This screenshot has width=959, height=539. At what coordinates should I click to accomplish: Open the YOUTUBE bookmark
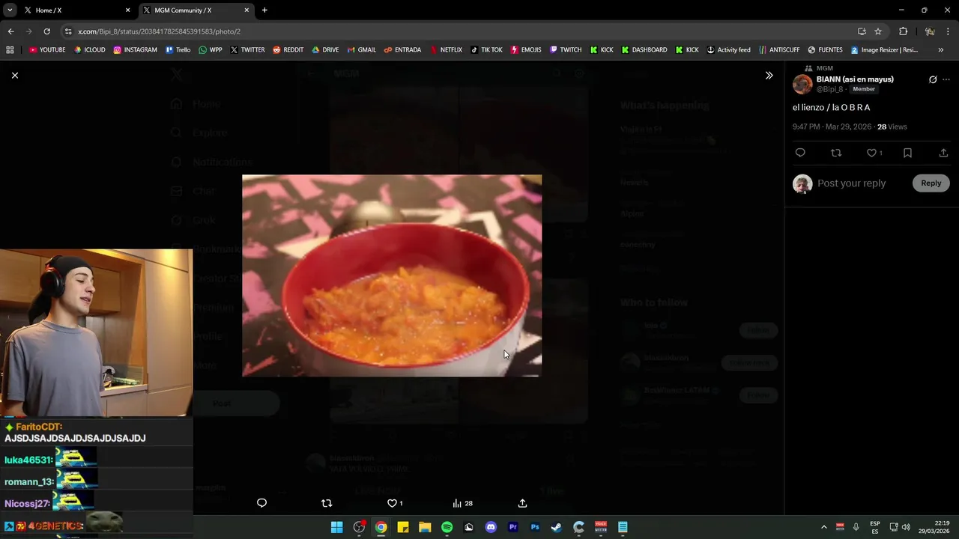(47, 50)
